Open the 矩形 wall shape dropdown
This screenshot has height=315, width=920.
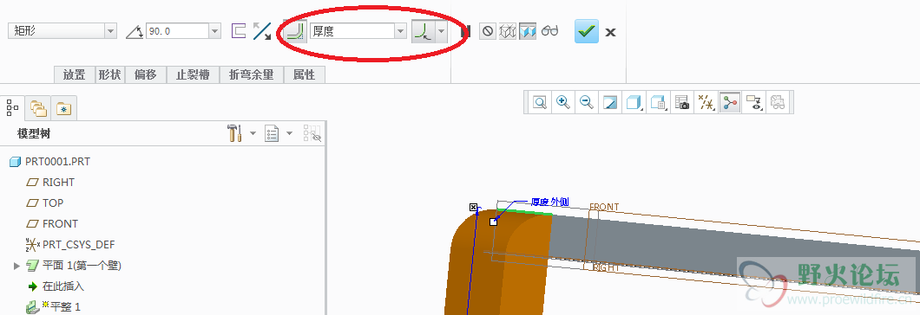(x=111, y=31)
